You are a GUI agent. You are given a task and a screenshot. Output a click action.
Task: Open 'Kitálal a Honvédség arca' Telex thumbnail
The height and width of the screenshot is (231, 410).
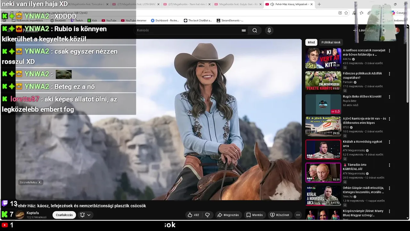[x=323, y=196]
